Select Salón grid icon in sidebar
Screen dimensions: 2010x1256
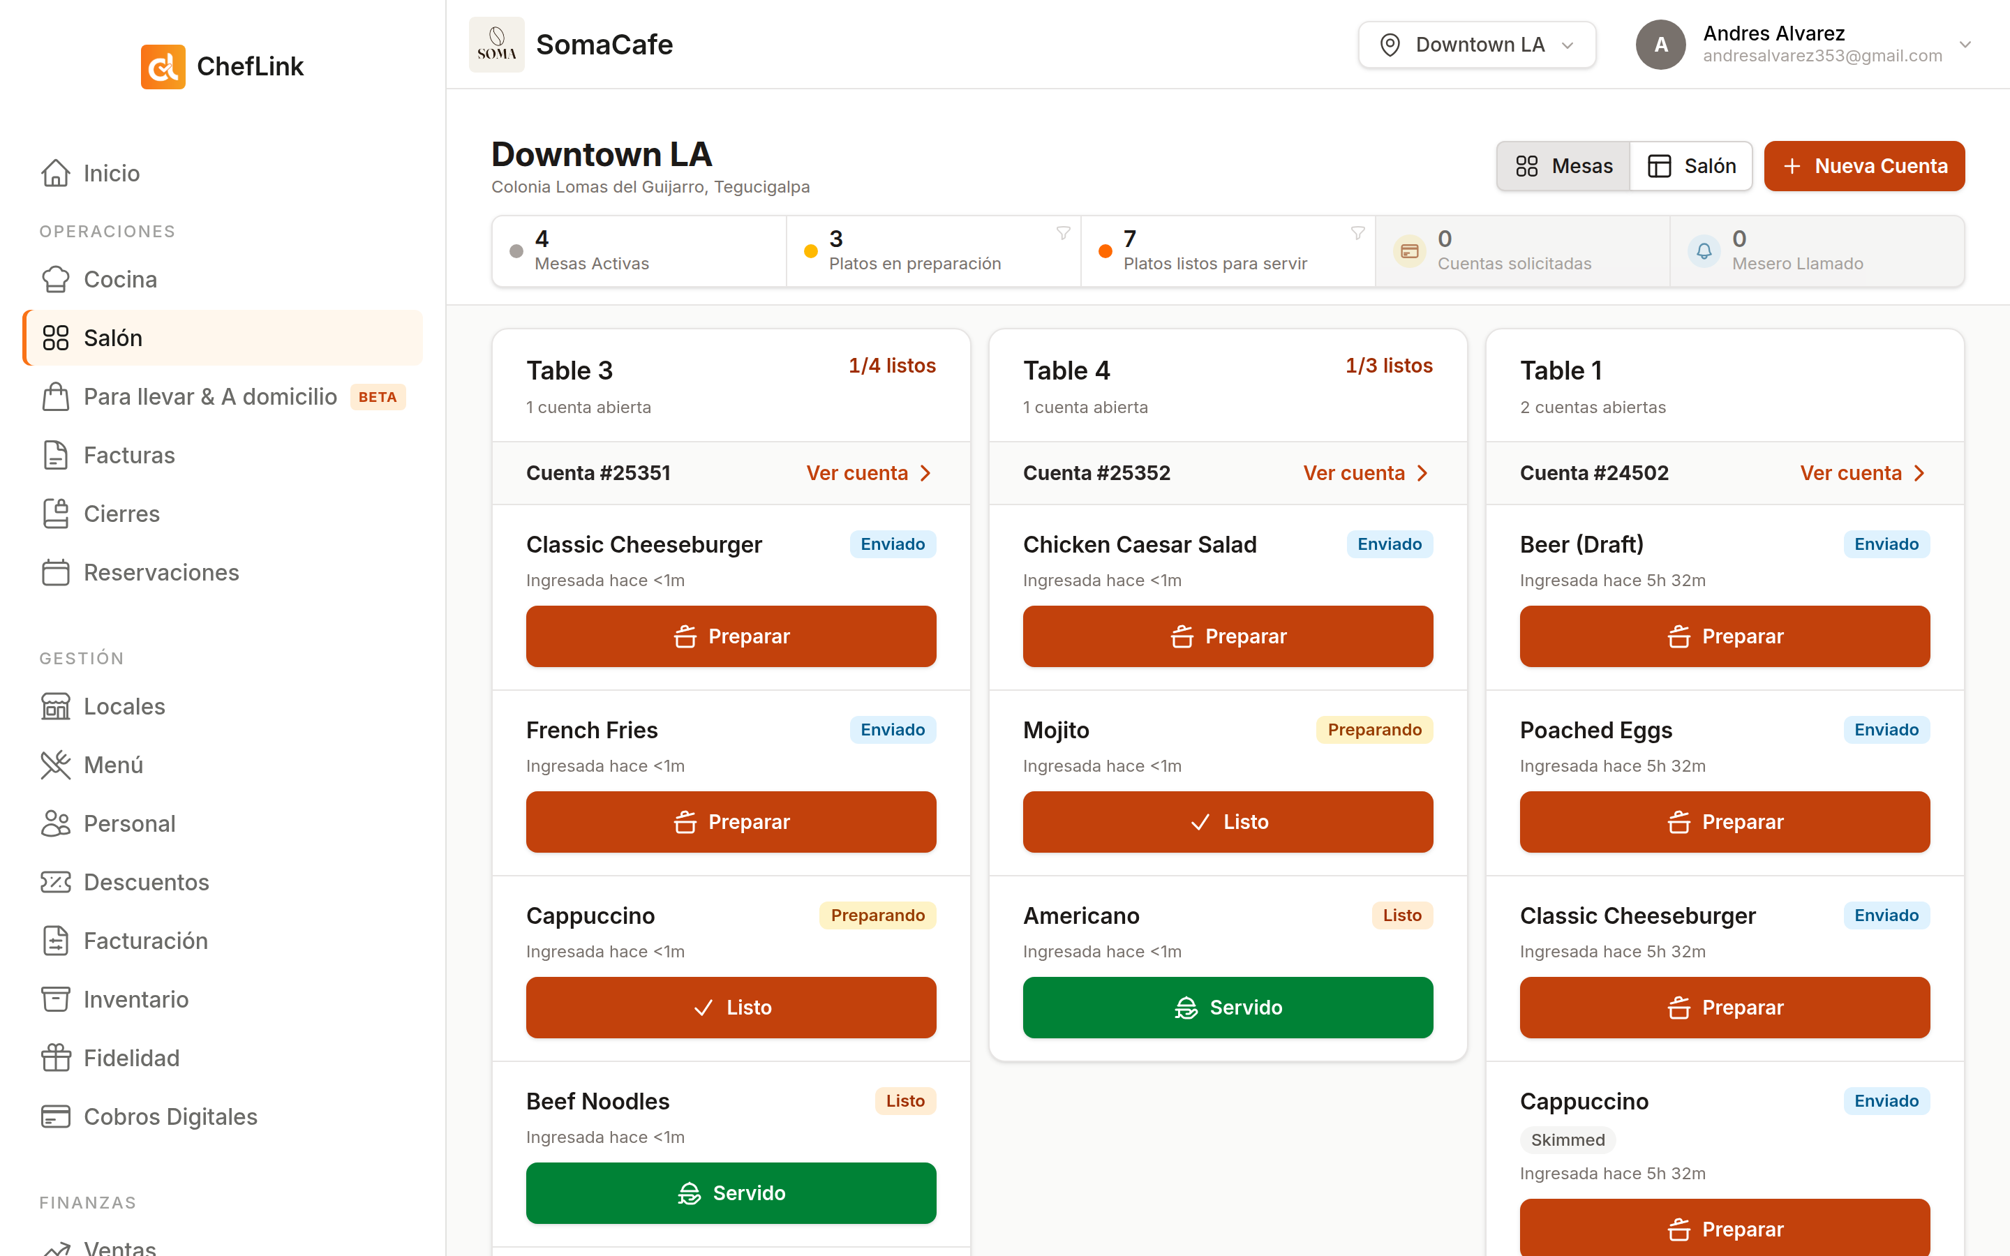[56, 338]
